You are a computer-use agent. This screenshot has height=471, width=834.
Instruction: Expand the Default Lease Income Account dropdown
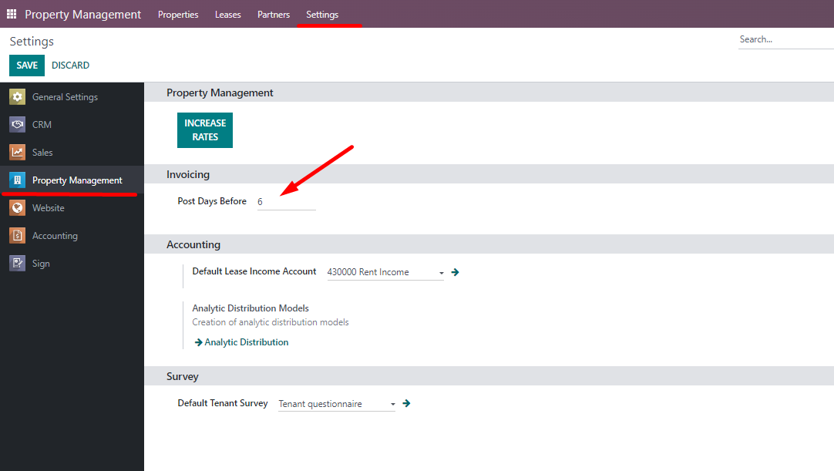point(441,273)
